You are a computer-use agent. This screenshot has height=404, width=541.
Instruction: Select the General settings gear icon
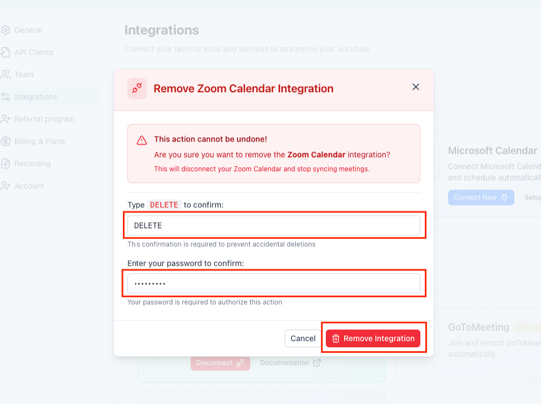7,30
